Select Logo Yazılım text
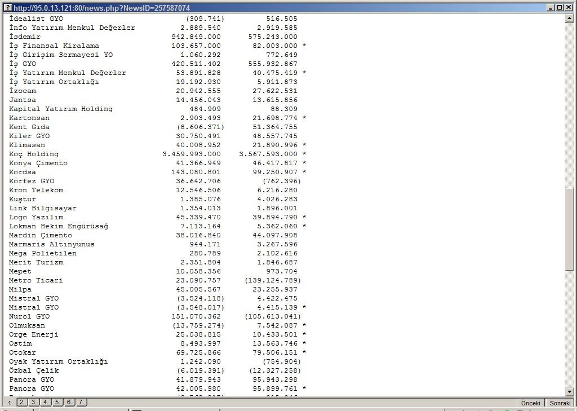This screenshot has height=411, width=577. pos(36,217)
